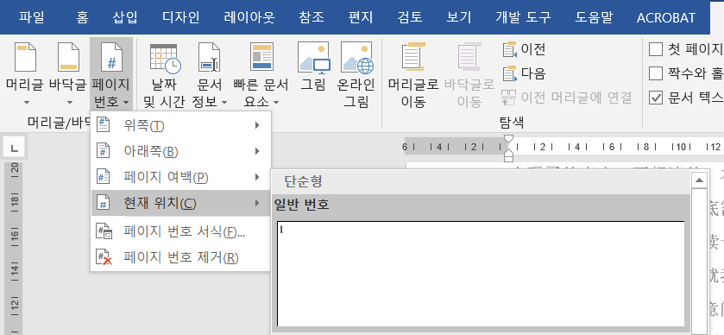
Task: Click the gallery scrollbar up arrow
Action: (x=700, y=180)
